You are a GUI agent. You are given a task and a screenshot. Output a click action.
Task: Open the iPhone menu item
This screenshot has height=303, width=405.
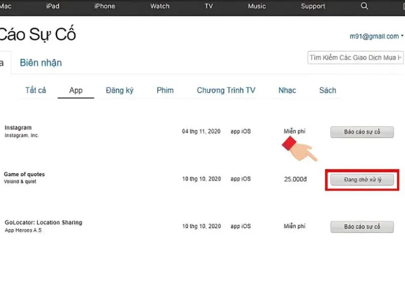[105, 6]
